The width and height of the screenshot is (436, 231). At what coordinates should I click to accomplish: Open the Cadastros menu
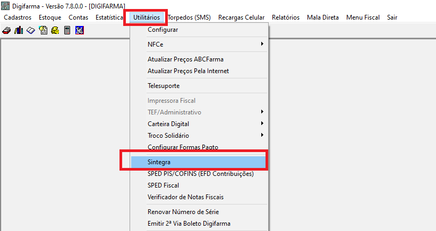click(x=18, y=17)
